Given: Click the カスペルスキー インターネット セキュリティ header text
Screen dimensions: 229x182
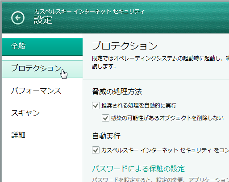Looking at the screenshot, I should click(89, 12).
